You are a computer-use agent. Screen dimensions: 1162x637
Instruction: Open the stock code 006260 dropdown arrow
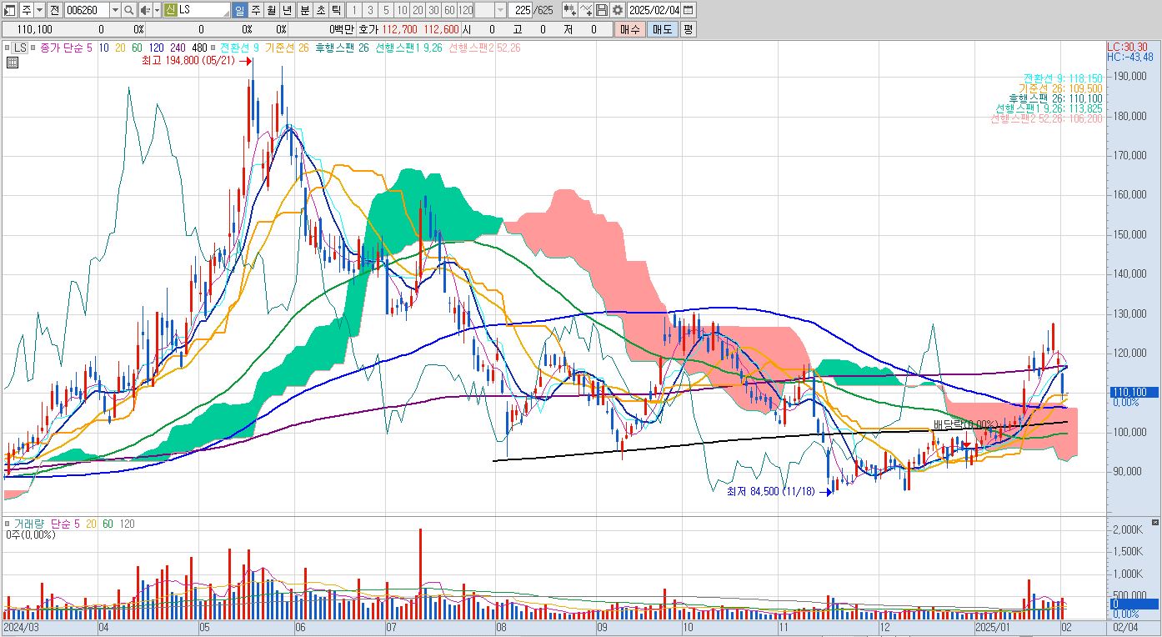pos(115,10)
